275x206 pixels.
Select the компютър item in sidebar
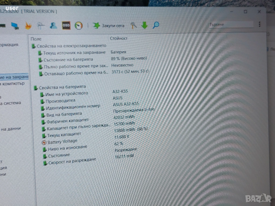(x=12, y=84)
